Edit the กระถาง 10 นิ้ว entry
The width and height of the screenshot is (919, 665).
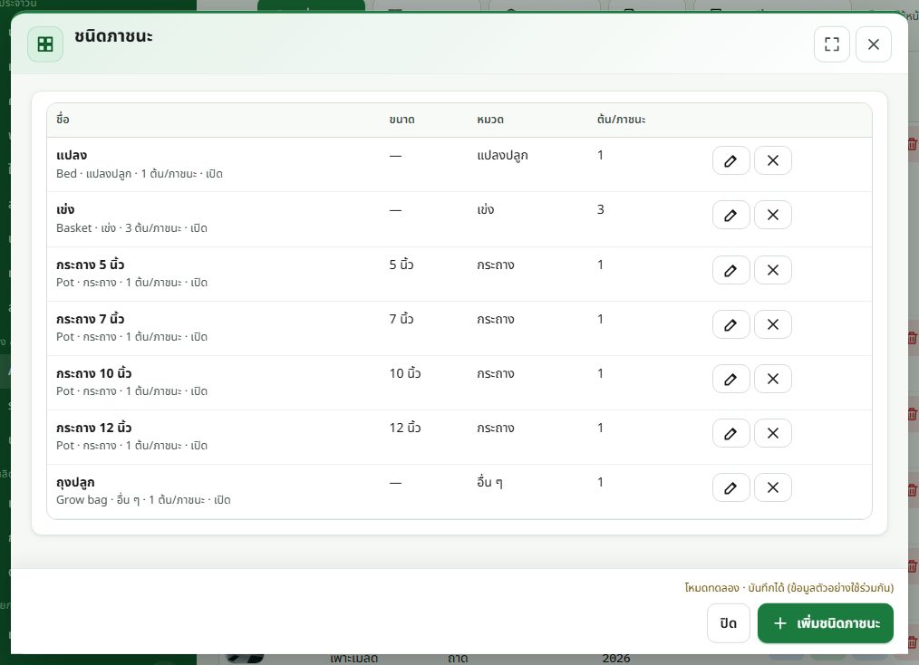click(730, 379)
